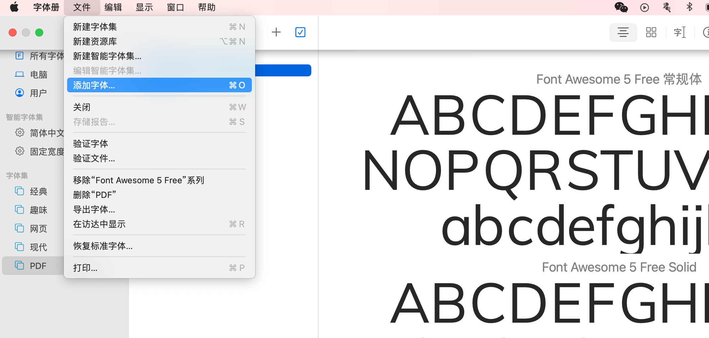Open the 帮助 menu
Viewport: 709px width, 338px height.
tap(207, 7)
